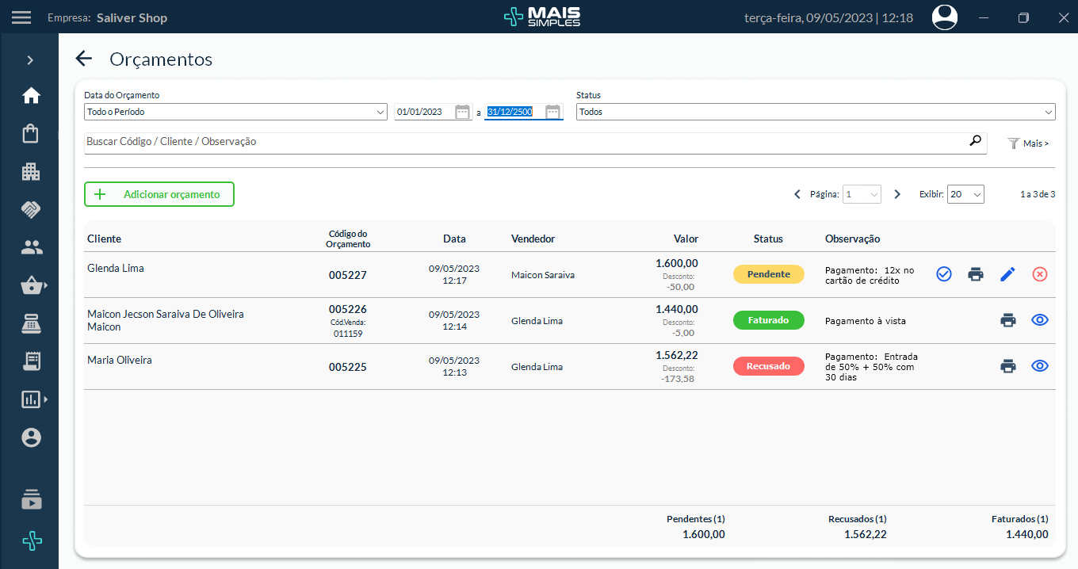Open the user profile avatar in title bar
The height and width of the screenshot is (569, 1078).
pos(945,17)
